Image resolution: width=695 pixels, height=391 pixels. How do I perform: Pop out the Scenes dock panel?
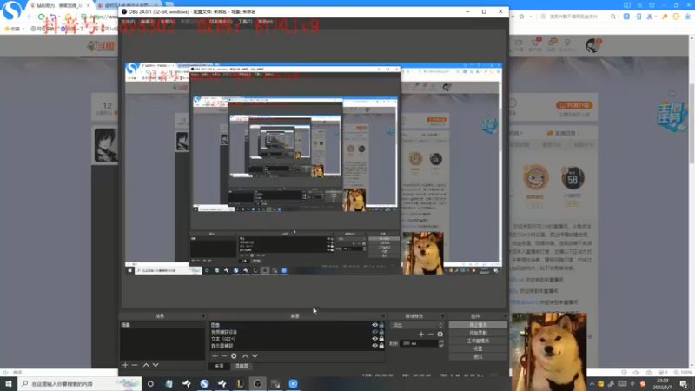(x=203, y=316)
